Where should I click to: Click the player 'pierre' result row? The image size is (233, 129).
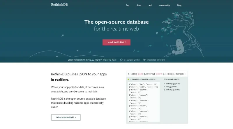click(138, 91)
